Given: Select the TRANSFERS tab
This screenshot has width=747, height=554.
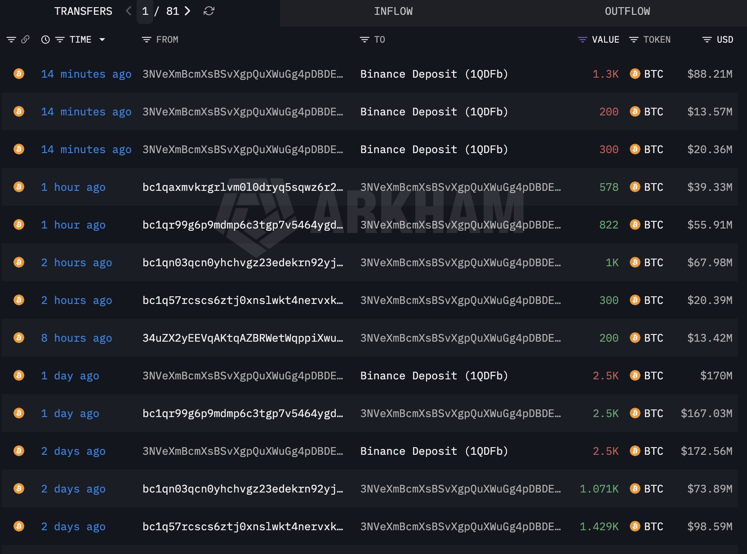Looking at the screenshot, I should click(x=83, y=12).
